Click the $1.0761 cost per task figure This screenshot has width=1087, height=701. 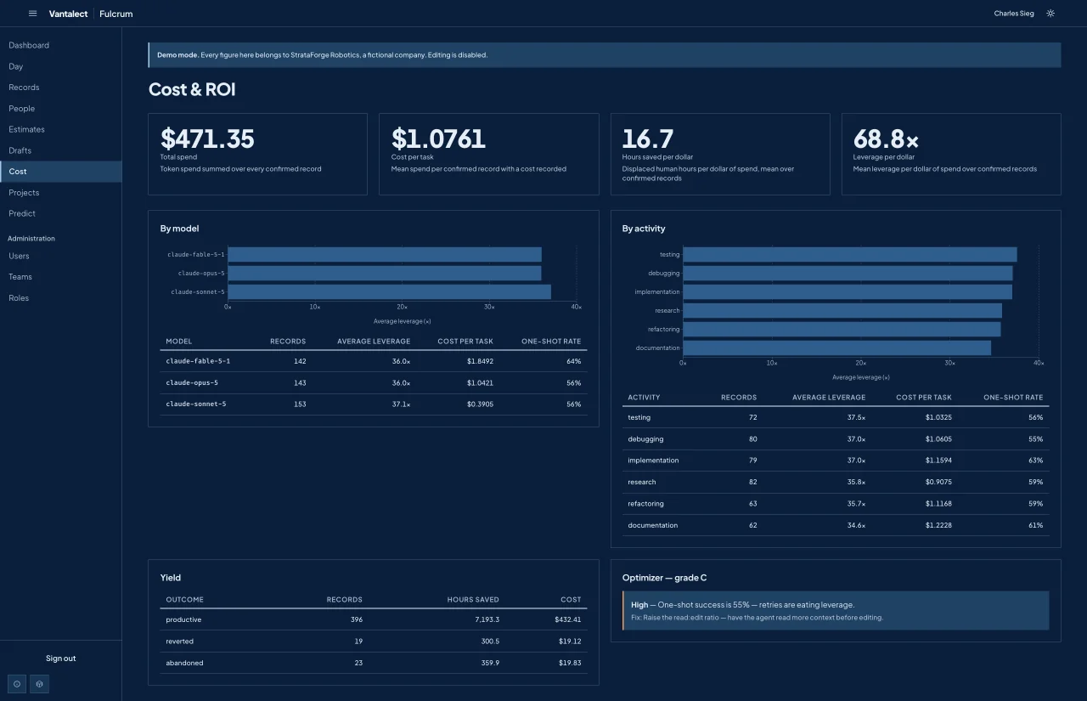[438, 139]
